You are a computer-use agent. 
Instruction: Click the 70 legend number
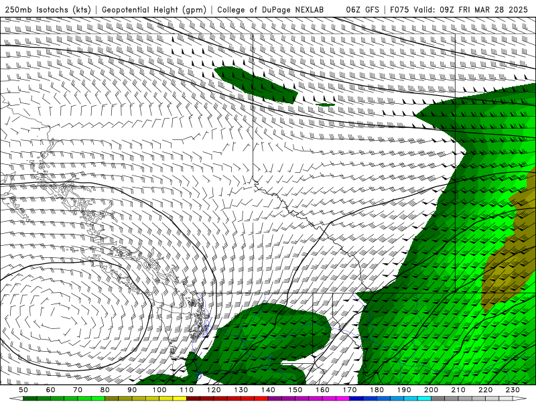[x=78, y=390]
